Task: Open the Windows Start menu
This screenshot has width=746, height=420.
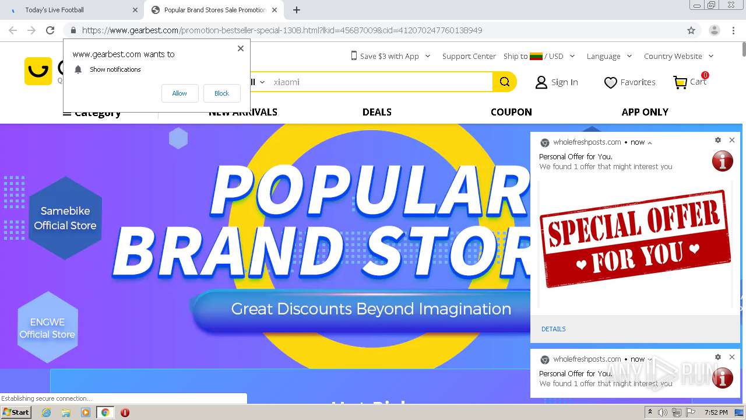Action: 16,412
